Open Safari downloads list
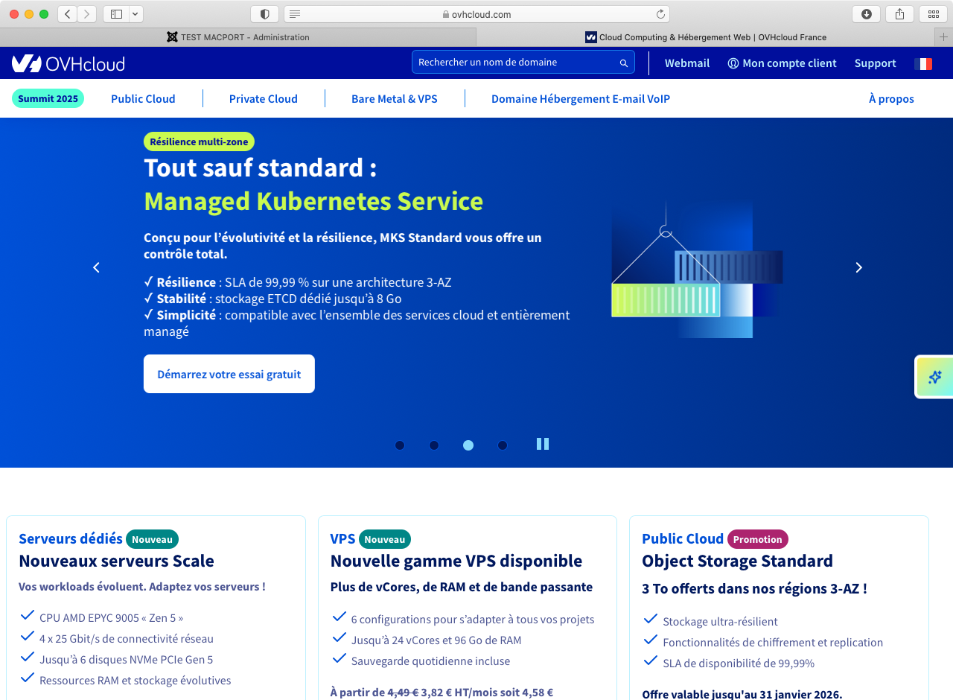The height and width of the screenshot is (700, 953). [x=866, y=14]
